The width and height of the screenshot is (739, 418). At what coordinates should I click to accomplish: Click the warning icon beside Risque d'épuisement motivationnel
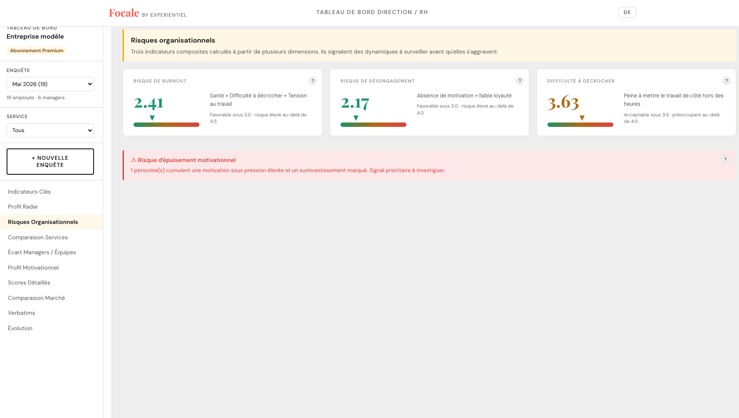pyautogui.click(x=134, y=160)
